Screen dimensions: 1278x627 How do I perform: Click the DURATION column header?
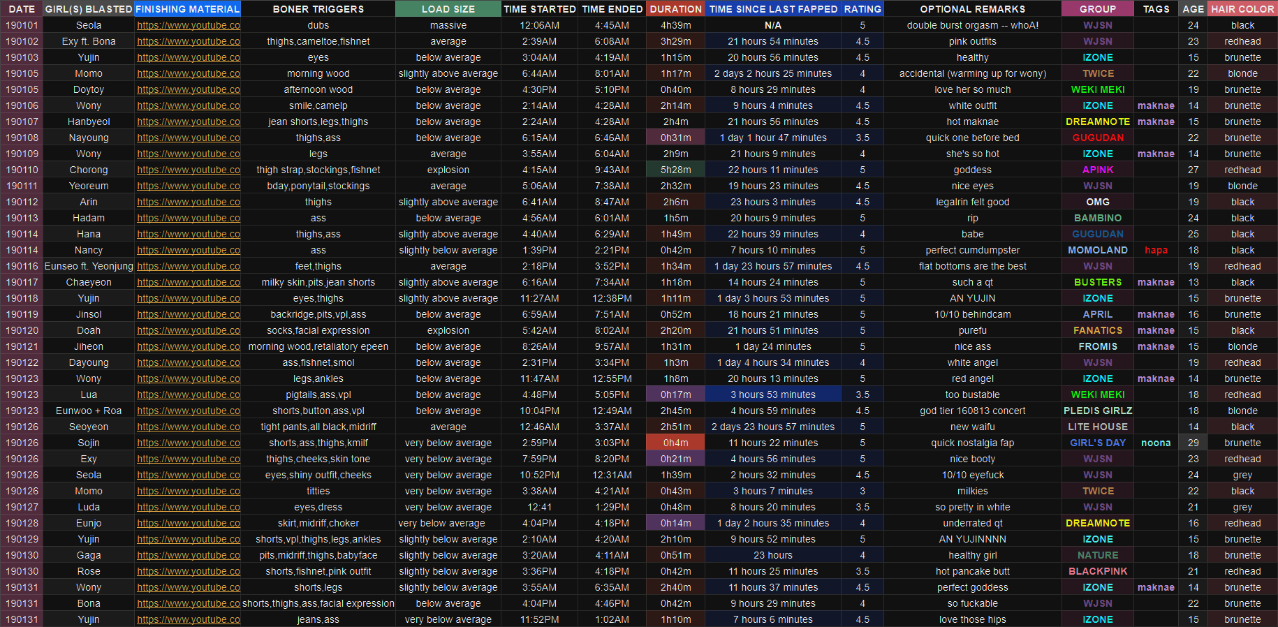(676, 9)
